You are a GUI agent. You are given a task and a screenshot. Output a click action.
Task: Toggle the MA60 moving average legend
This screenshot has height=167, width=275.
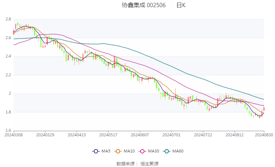click(x=173, y=151)
